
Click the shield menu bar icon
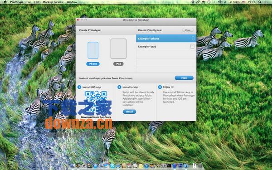(x=193, y=2)
